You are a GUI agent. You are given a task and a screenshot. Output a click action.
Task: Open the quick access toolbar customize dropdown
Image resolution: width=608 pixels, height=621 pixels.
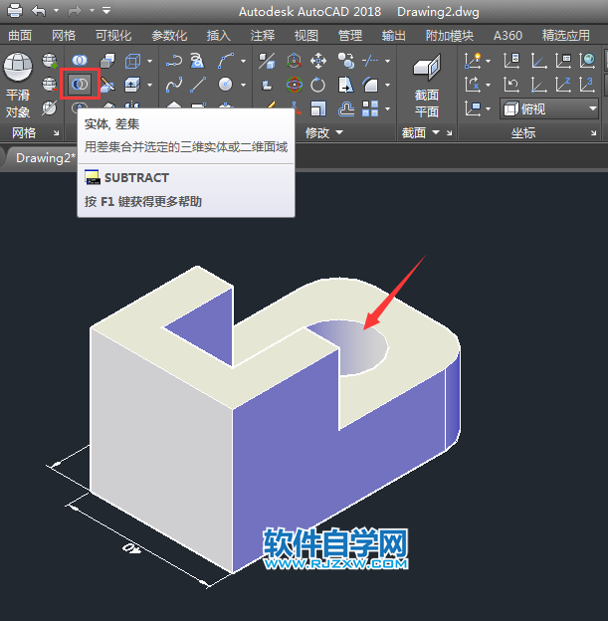105,11
